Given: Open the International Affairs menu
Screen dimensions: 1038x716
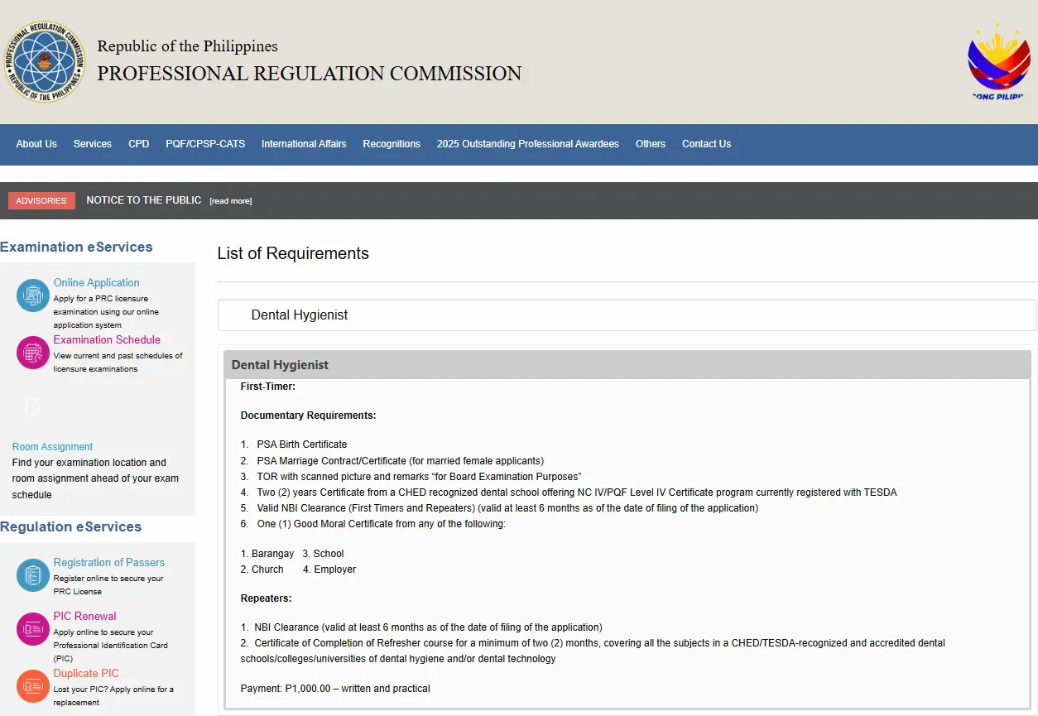Looking at the screenshot, I should pyautogui.click(x=304, y=144).
